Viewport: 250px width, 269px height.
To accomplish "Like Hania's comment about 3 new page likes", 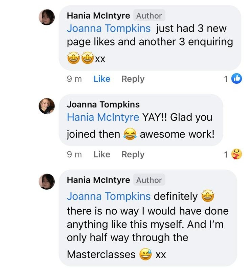I will coord(102,79).
